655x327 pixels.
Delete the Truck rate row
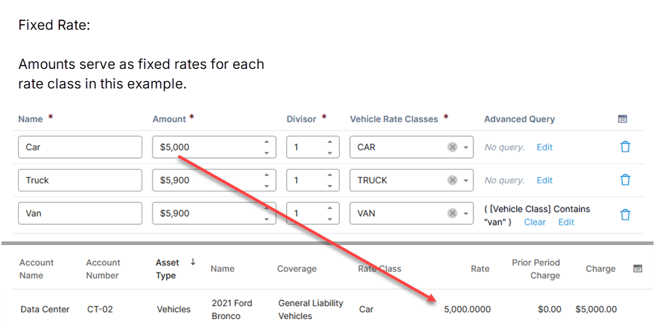(625, 181)
